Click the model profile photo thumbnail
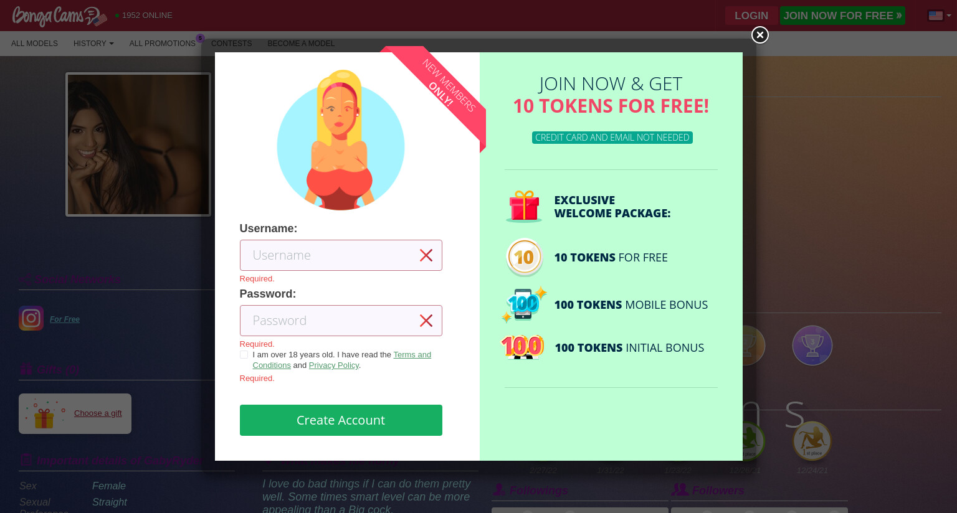957x513 pixels. tap(138, 144)
